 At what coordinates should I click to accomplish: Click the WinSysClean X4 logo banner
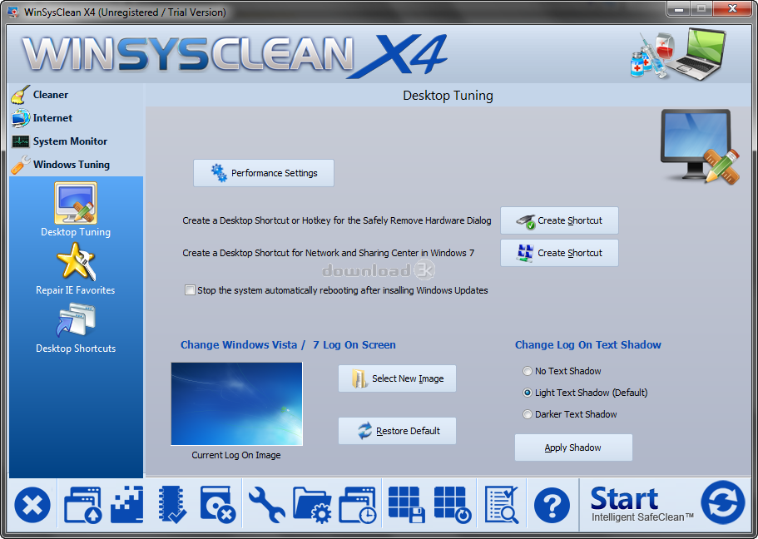coord(235,55)
